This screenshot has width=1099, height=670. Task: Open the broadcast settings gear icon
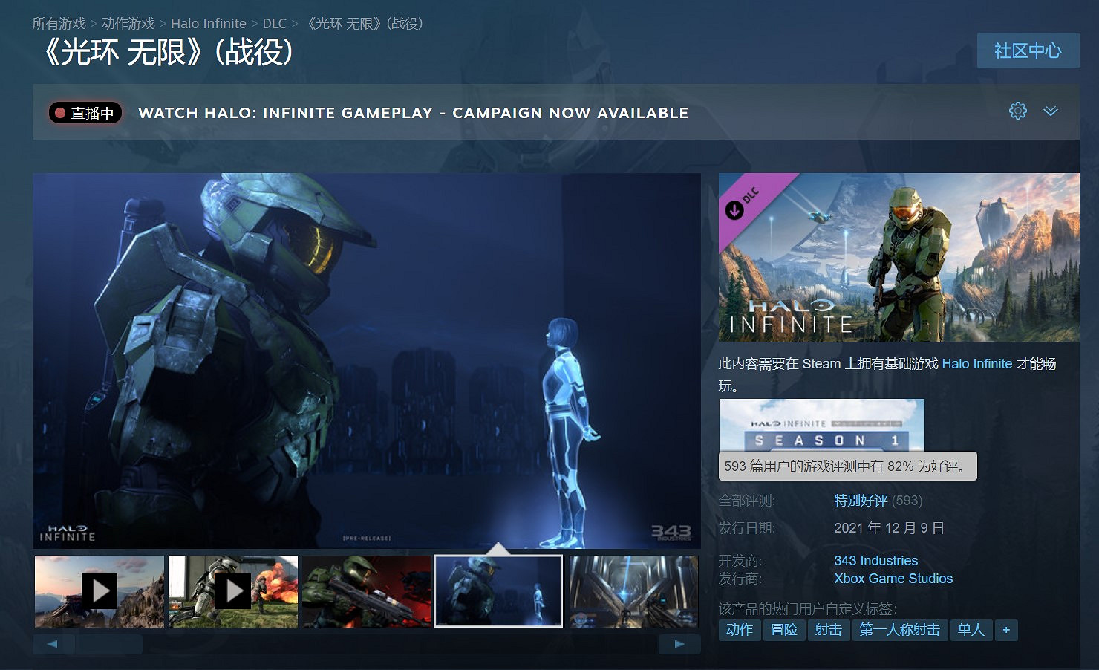pos(1017,111)
